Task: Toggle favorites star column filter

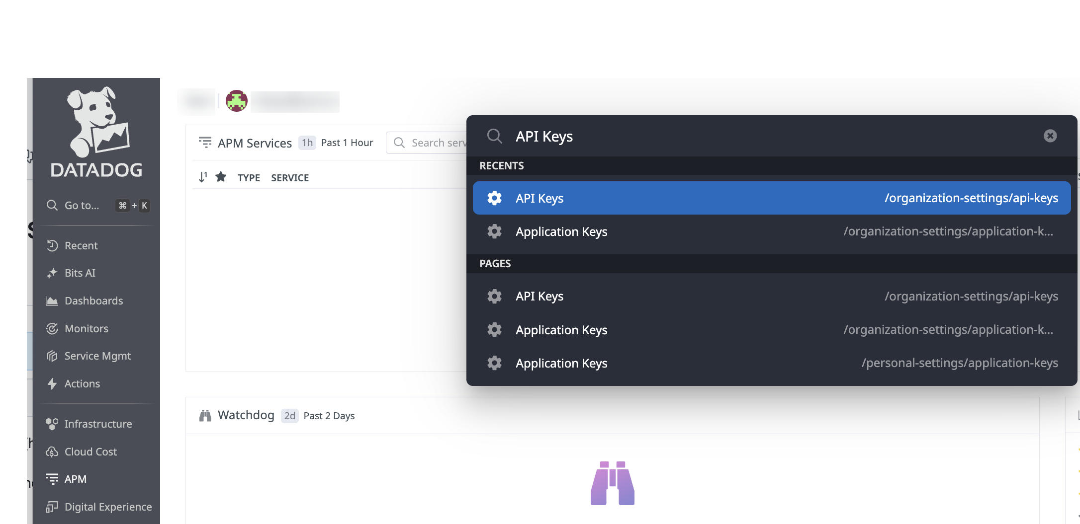Action: (221, 177)
